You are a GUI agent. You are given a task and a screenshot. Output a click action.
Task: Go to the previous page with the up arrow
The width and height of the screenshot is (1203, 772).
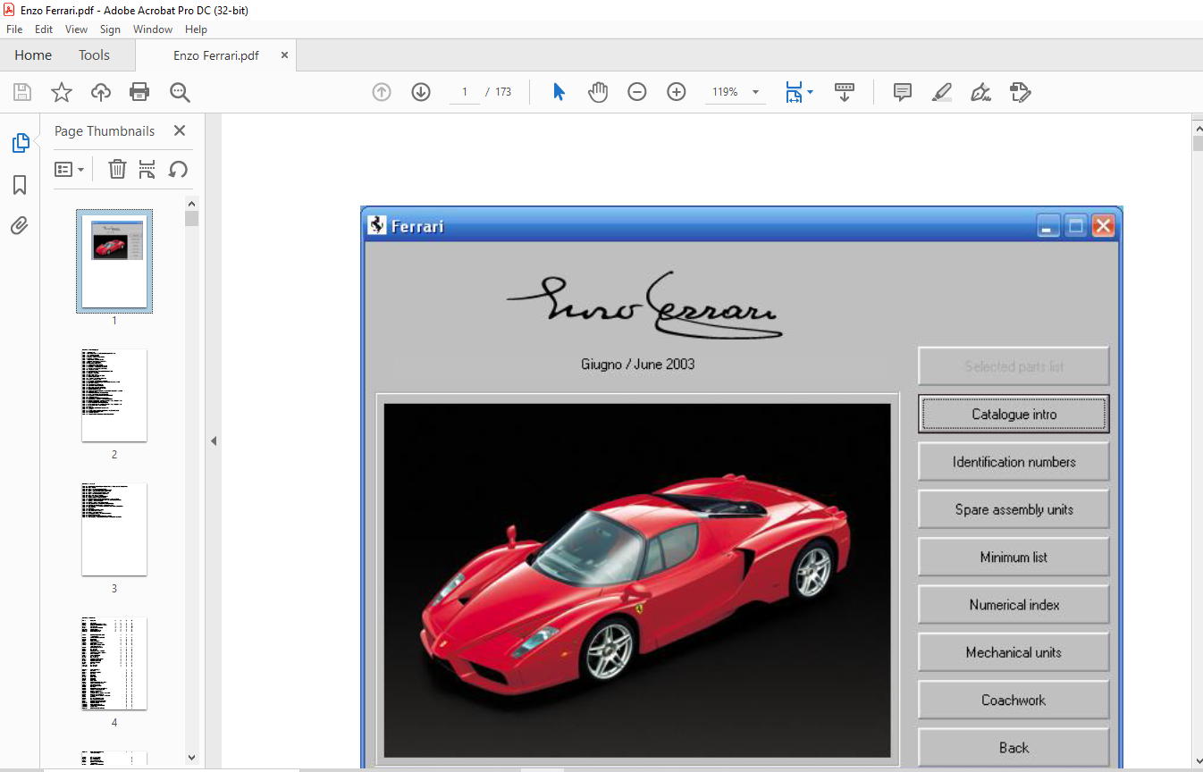(x=382, y=92)
